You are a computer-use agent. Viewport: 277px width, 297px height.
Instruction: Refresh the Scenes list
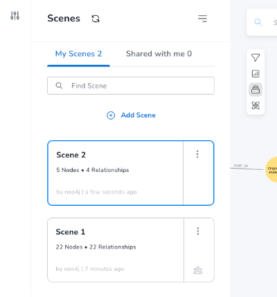[96, 19]
